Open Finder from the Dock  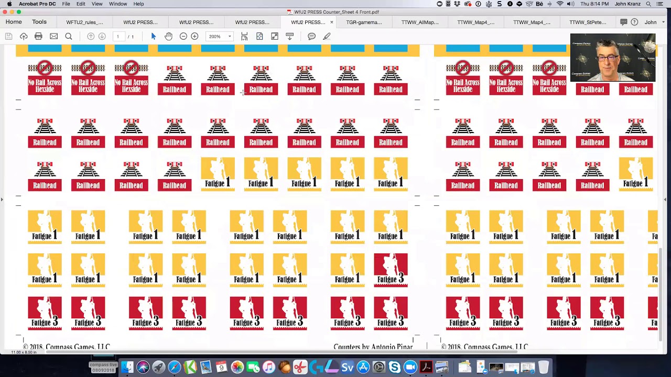[127, 368]
